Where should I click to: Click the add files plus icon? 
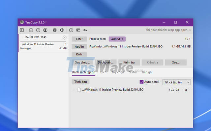31,30
